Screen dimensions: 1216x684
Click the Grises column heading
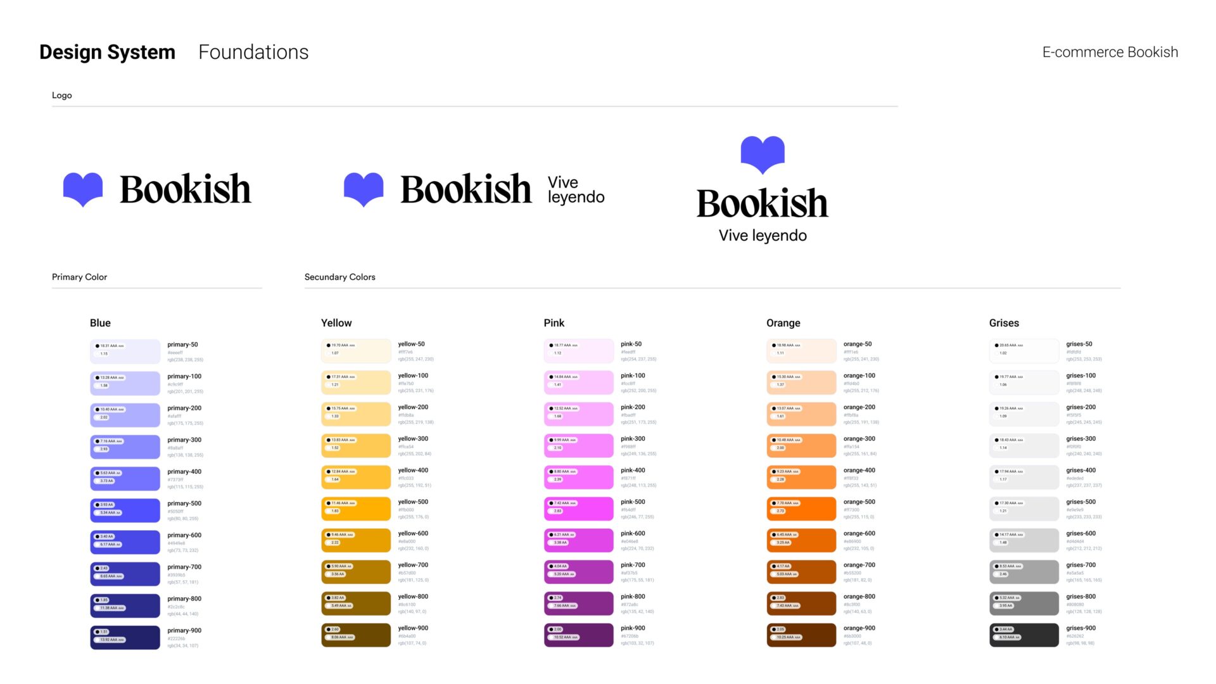click(x=1004, y=323)
